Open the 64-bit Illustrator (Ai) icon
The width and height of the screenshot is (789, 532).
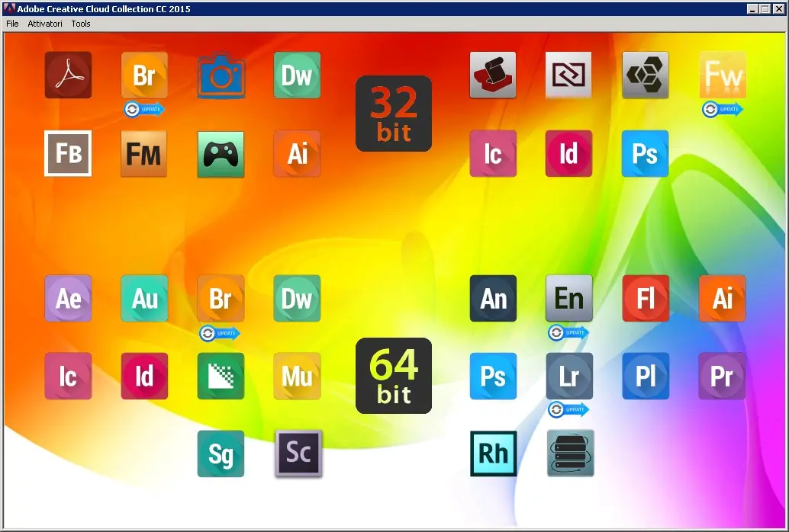point(722,298)
